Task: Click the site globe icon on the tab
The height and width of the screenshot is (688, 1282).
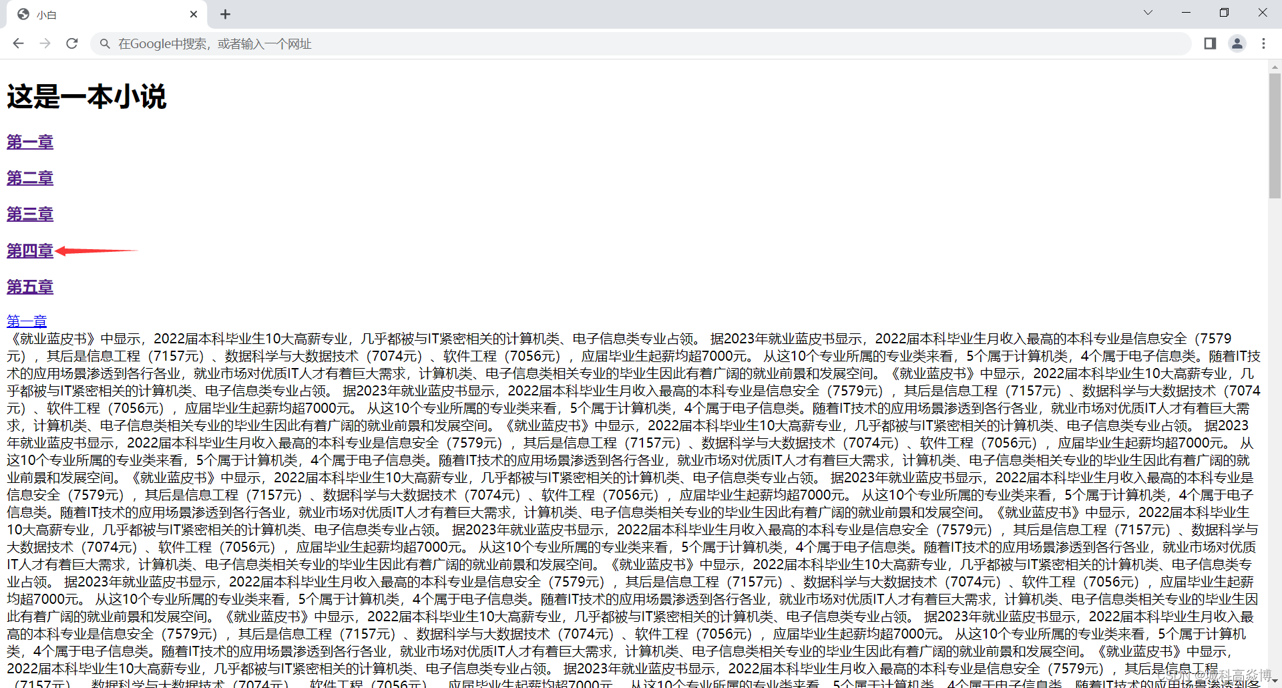Action: [x=21, y=14]
